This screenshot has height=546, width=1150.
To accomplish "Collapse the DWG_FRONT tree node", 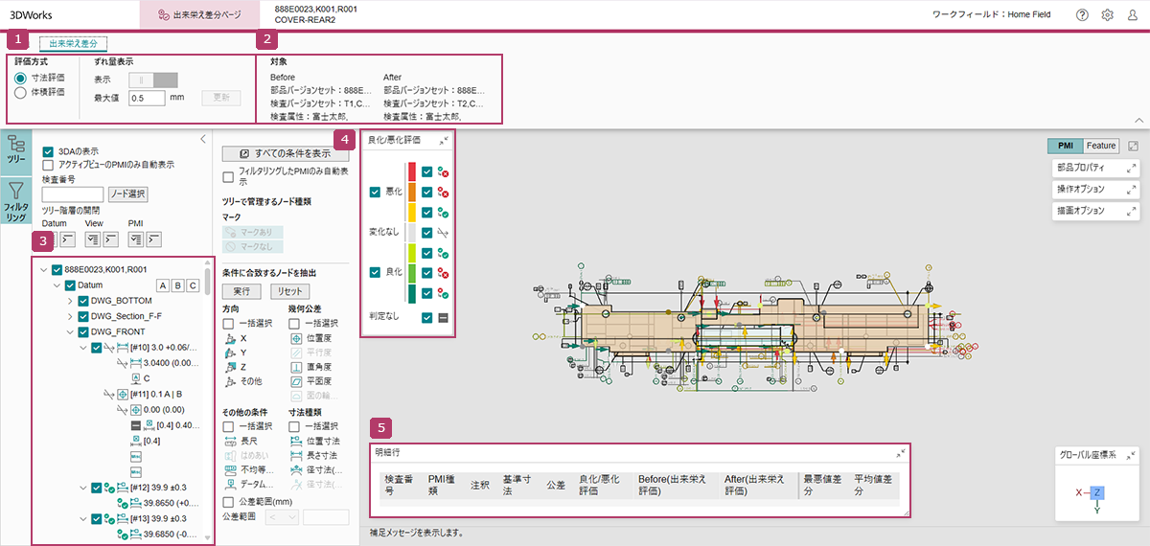I will point(70,332).
